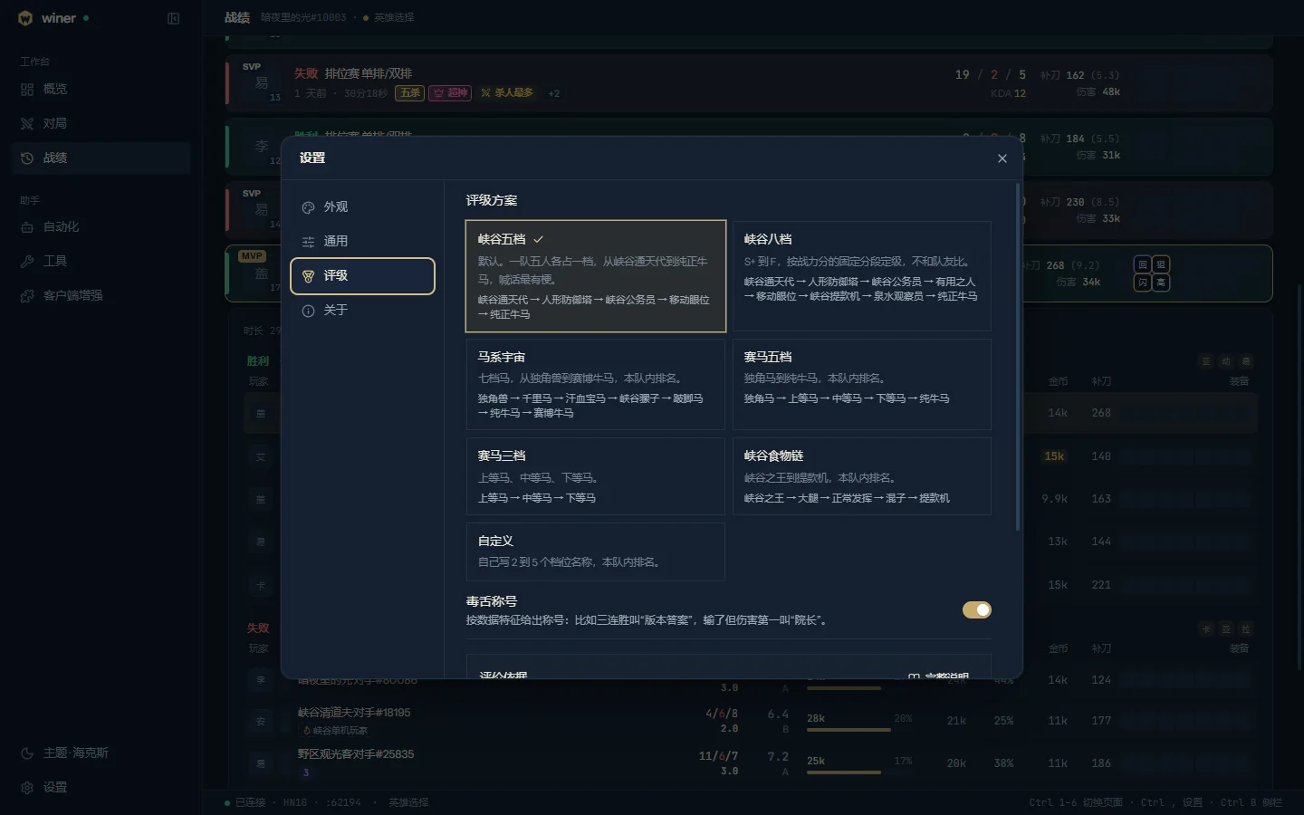This screenshot has height=815, width=1304.
Task: Click the 15k gold value highlighted in yellow
Action: (1054, 456)
